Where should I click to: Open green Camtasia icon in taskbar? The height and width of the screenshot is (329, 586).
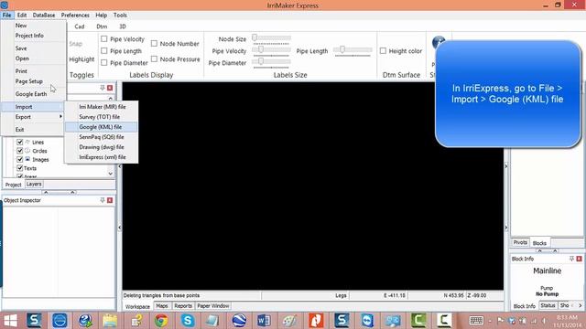(x=418, y=321)
